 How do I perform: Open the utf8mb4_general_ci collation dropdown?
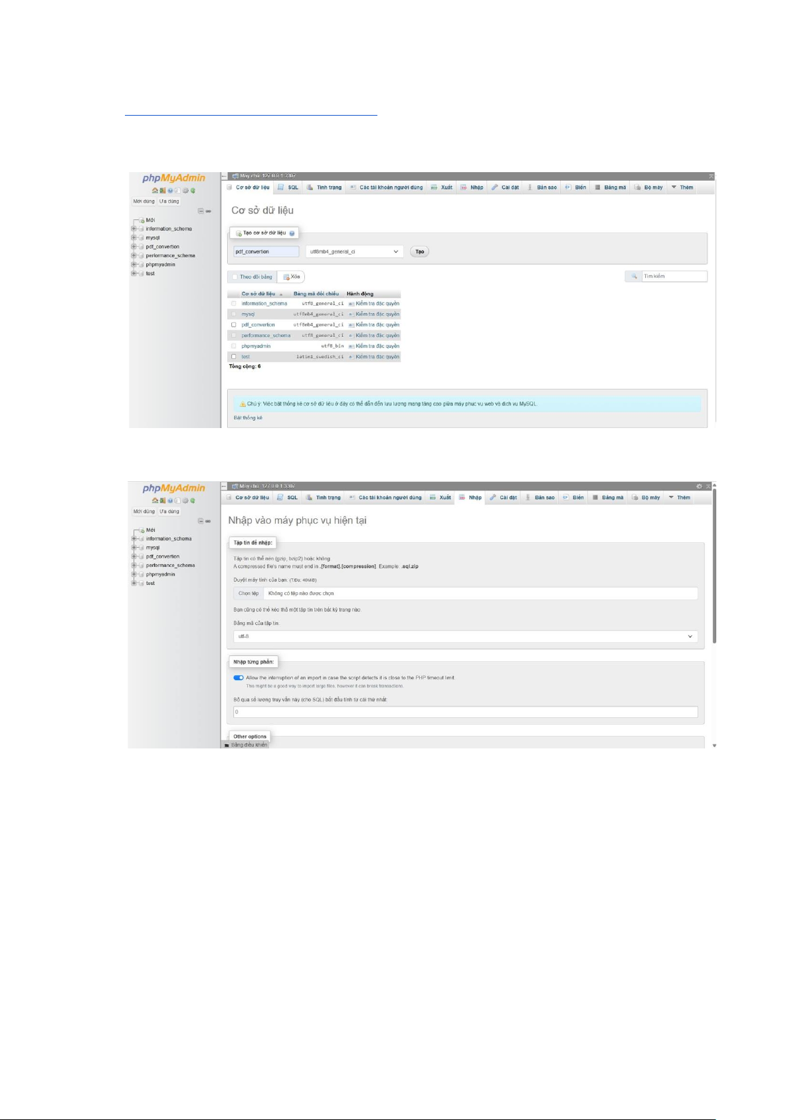[x=354, y=252]
